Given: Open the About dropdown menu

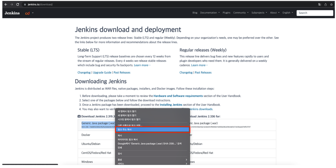Looking at the screenshot, I should coord(275,13).
